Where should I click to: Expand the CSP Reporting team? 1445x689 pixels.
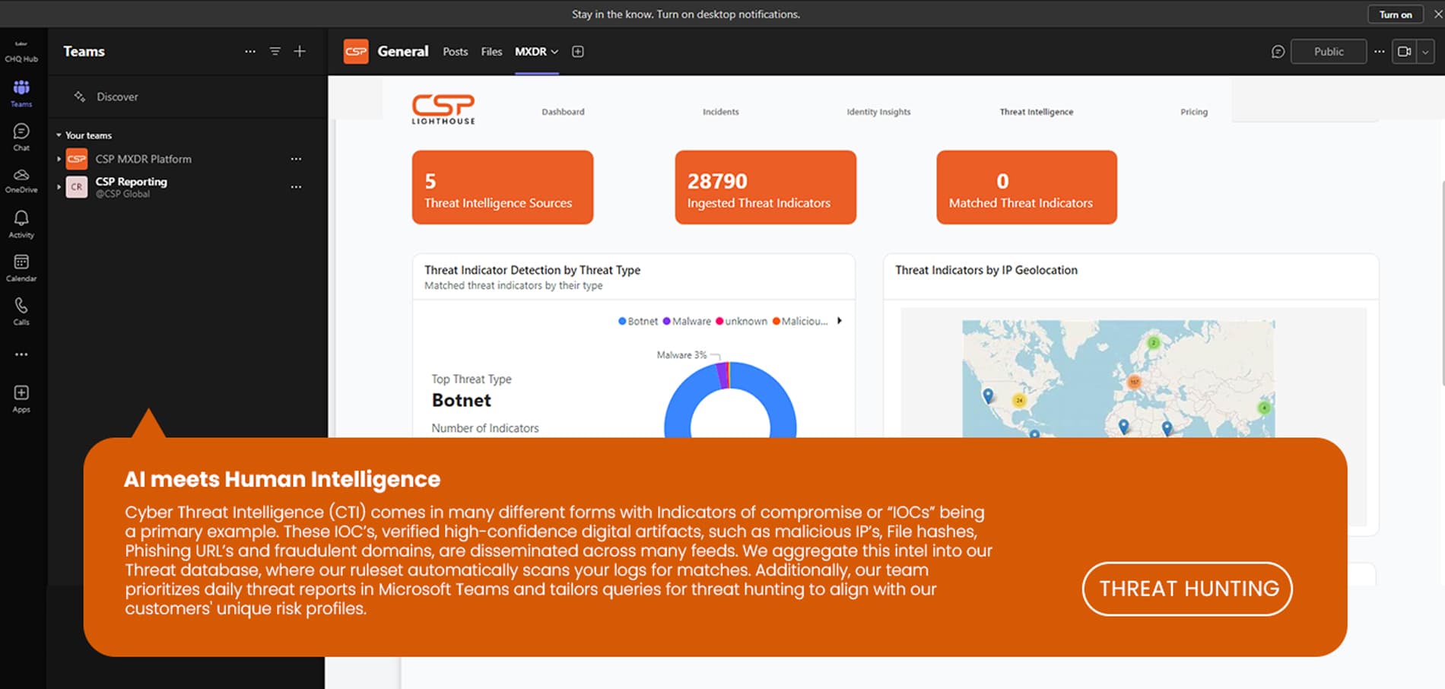pos(59,186)
